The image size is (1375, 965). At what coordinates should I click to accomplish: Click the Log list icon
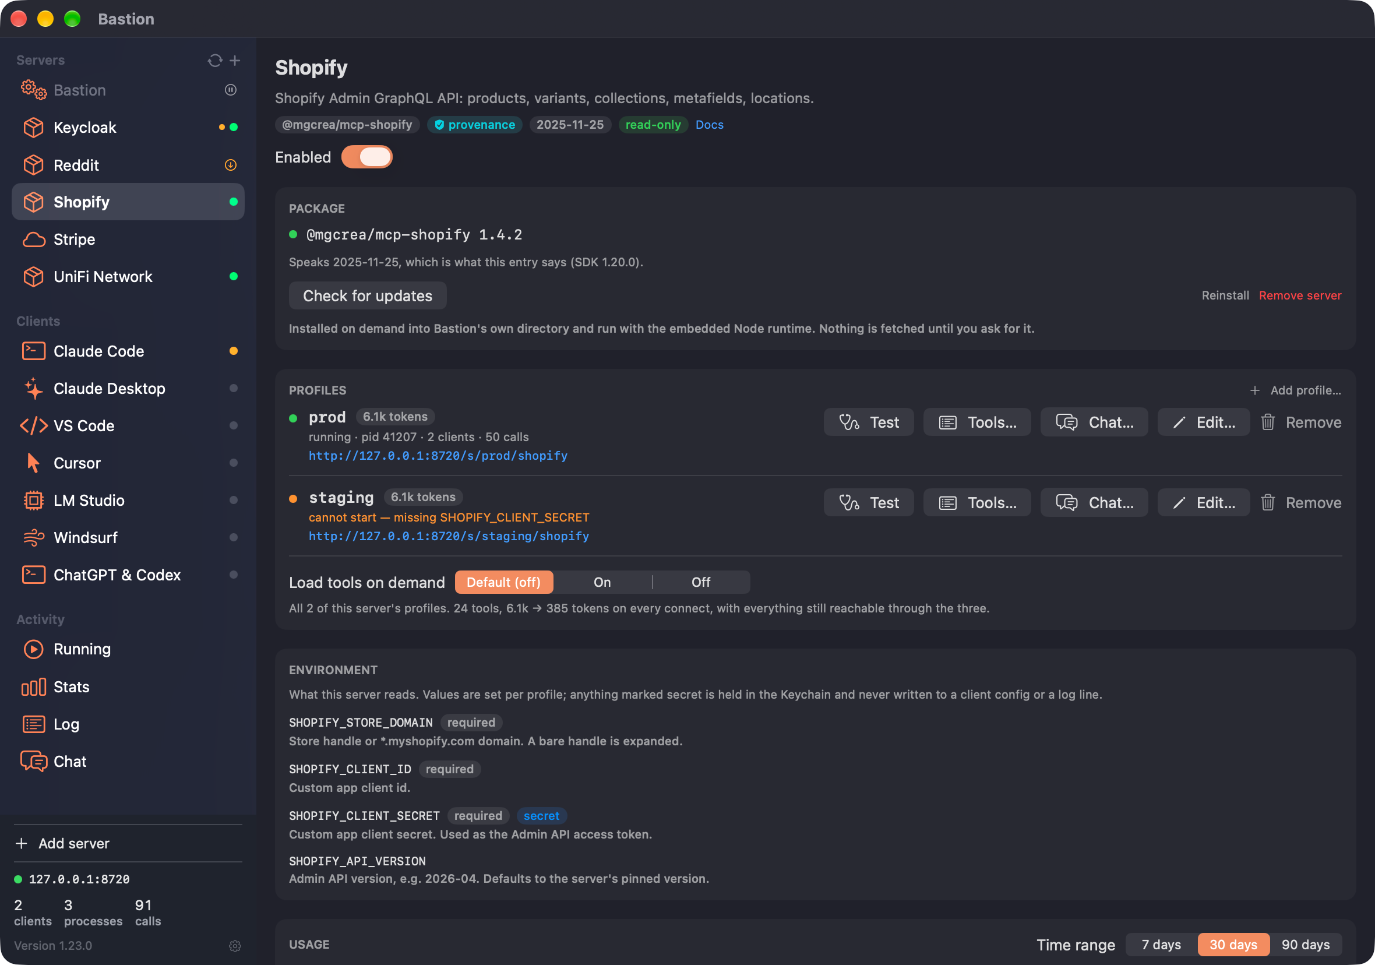(34, 724)
